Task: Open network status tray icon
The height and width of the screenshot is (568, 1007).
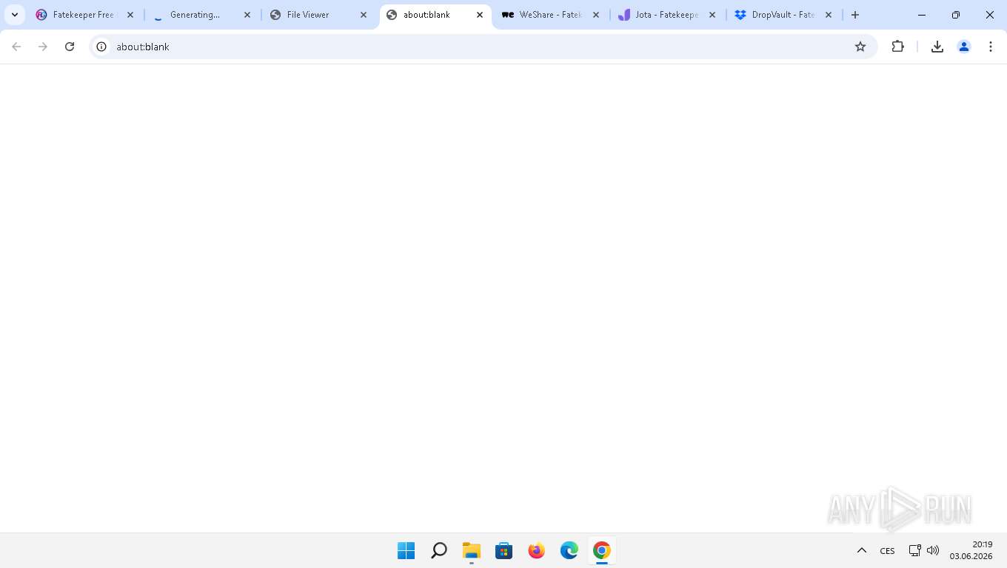Action: tap(915, 550)
